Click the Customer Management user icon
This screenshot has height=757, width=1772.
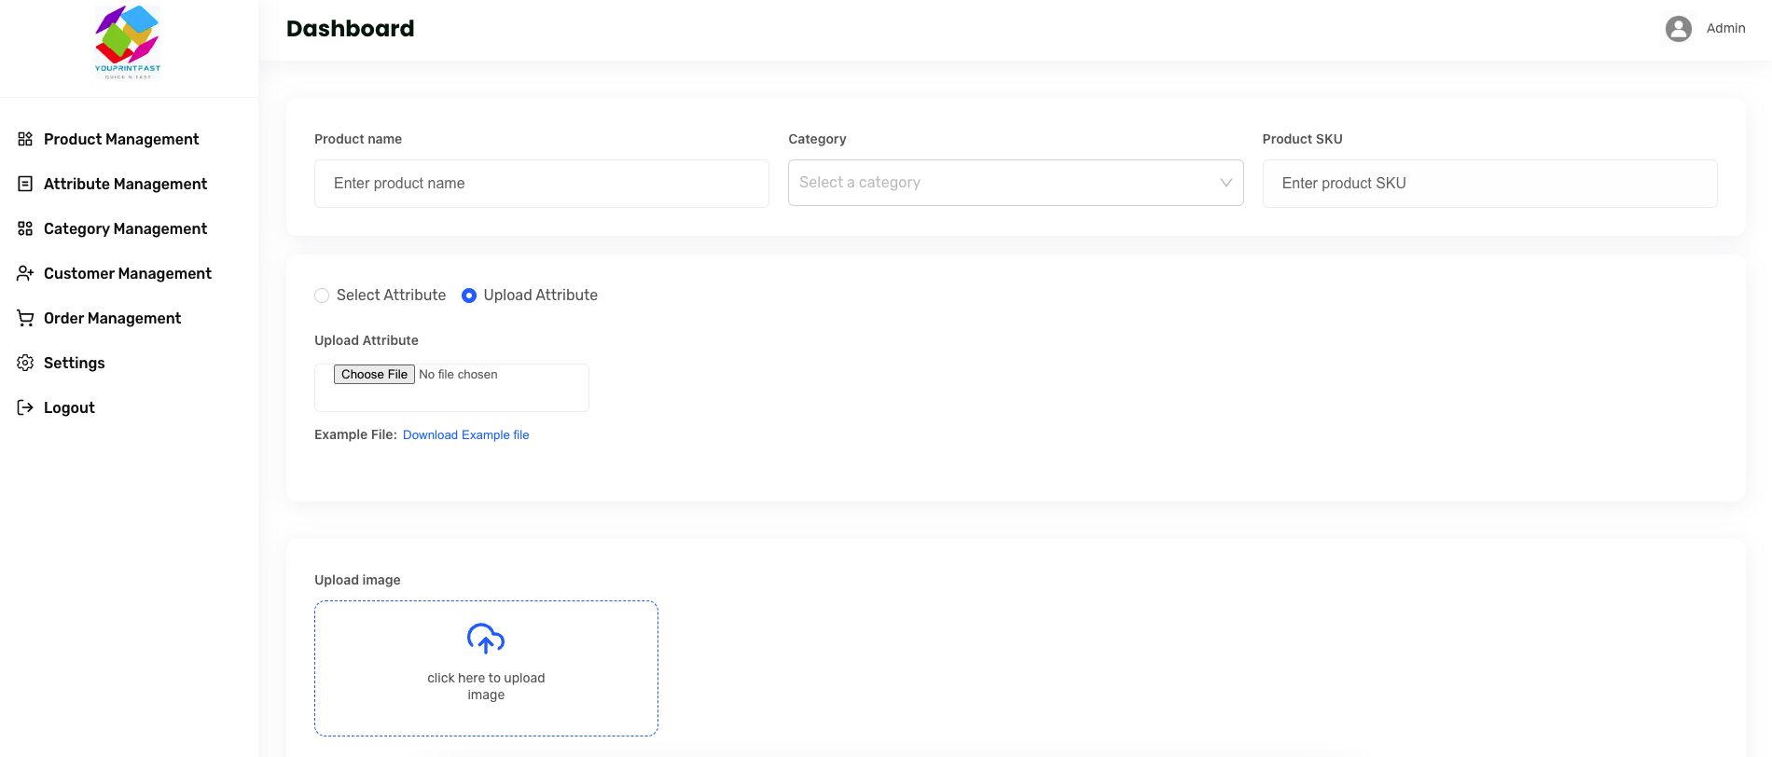[25, 273]
